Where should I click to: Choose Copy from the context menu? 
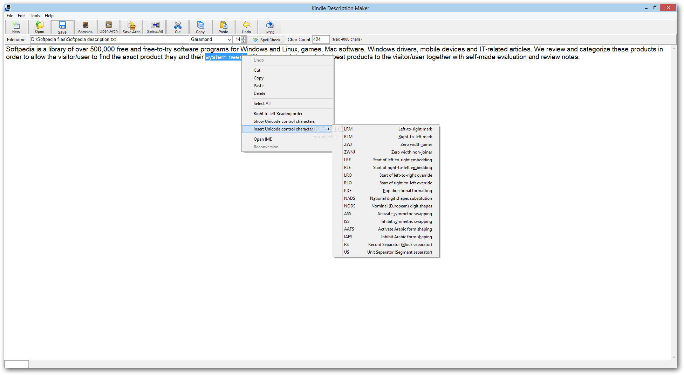287,78
